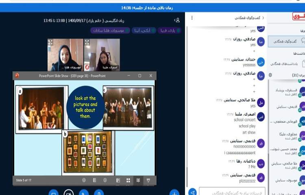Fullscreen the left webcam video
Image resolution: width=305 pixels, height=195 pixels.
(50, 42)
